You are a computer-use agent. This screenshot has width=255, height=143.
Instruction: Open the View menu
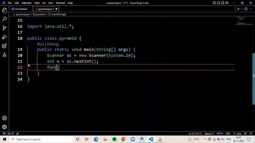click(x=37, y=3)
